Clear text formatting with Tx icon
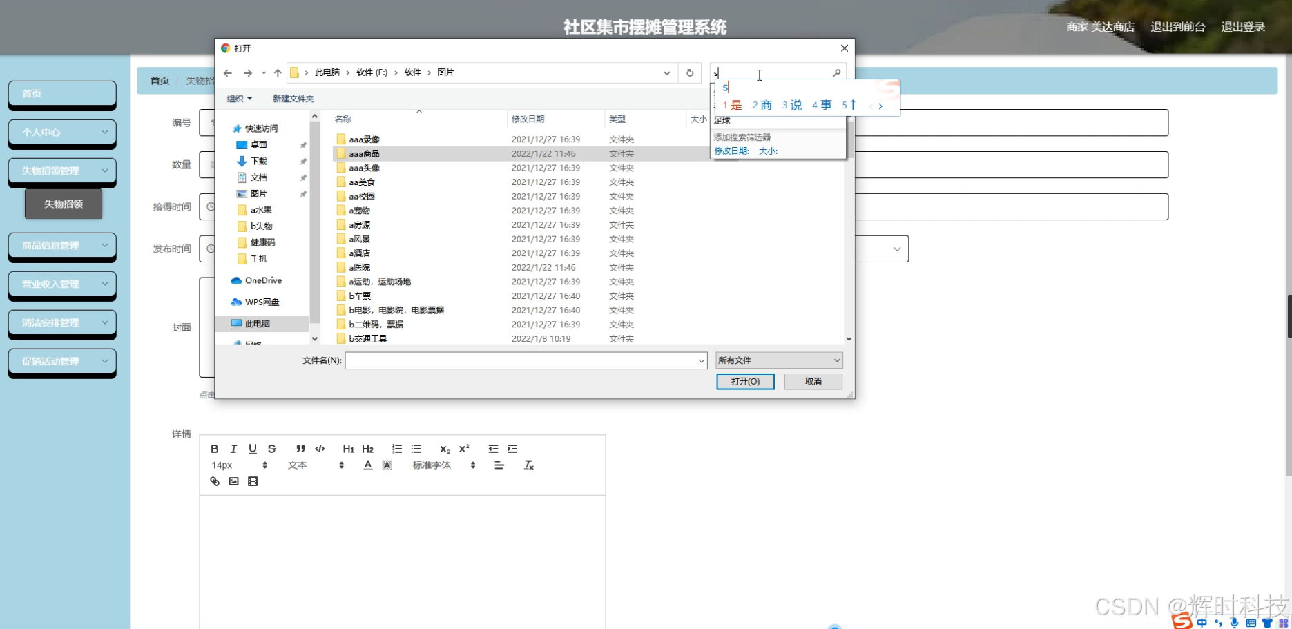Screen dimensions: 1292x629 coord(529,465)
